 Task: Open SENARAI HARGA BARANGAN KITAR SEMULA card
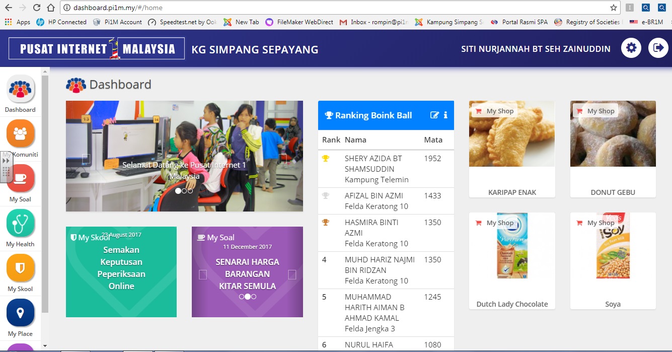(247, 272)
